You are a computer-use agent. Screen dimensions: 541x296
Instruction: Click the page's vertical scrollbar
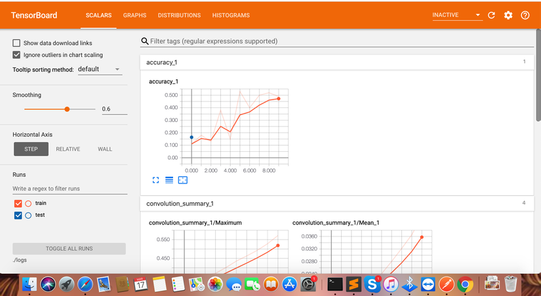538,75
